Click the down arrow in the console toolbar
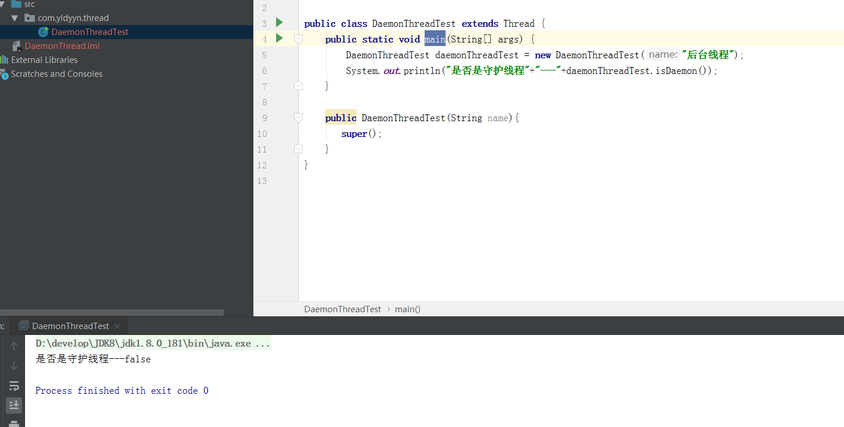Viewport: 844px width, 427px height. point(15,366)
